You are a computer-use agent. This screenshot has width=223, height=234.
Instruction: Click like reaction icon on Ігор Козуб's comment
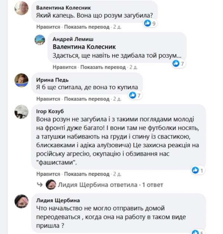point(195,170)
